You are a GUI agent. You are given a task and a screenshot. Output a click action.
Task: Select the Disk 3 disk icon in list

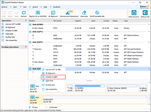click(x=30, y=69)
